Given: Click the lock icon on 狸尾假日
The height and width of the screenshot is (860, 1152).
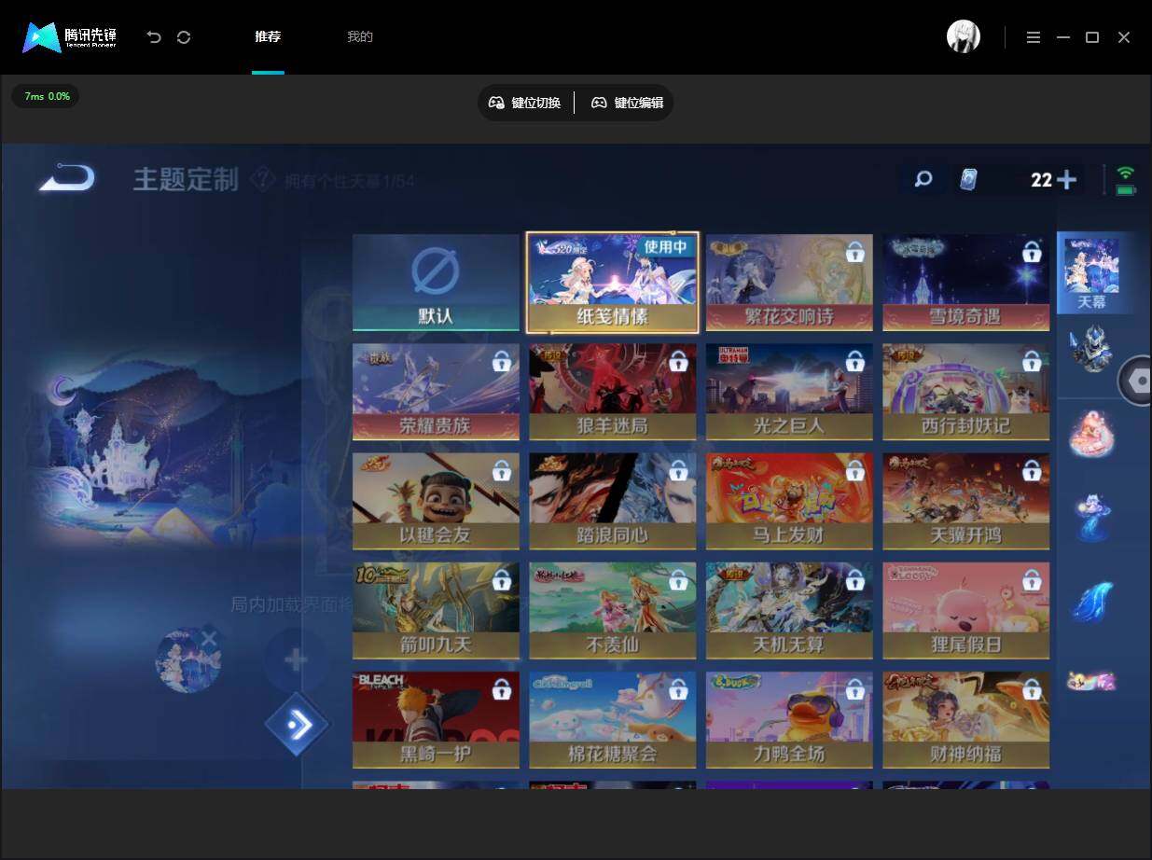Looking at the screenshot, I should pyautogui.click(x=1032, y=580).
